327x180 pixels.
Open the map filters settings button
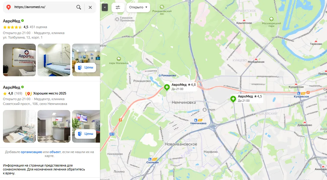click(x=118, y=7)
